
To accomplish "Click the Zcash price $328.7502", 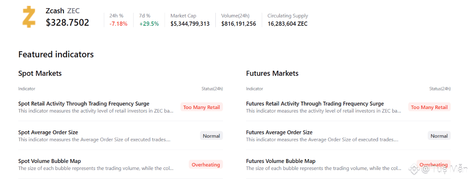I will pyautogui.click(x=67, y=23).
